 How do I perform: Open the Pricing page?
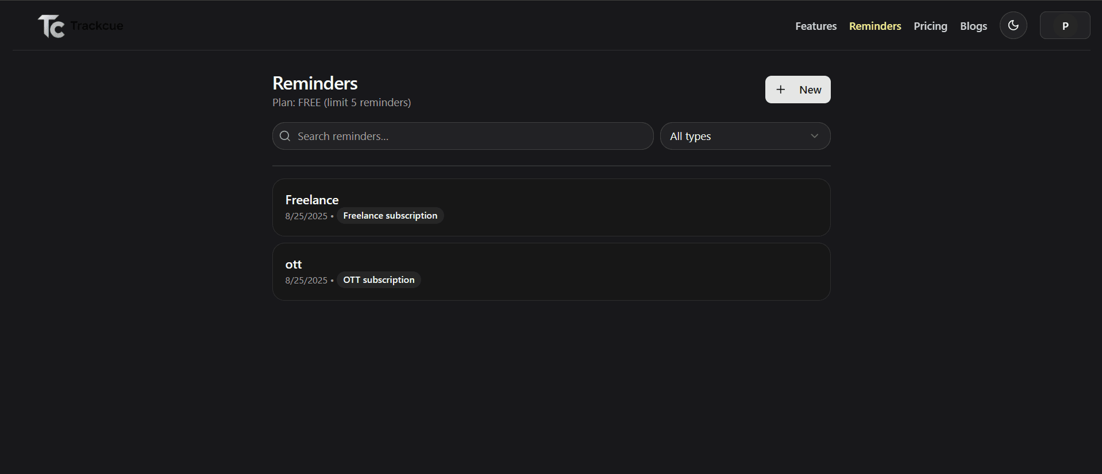930,26
